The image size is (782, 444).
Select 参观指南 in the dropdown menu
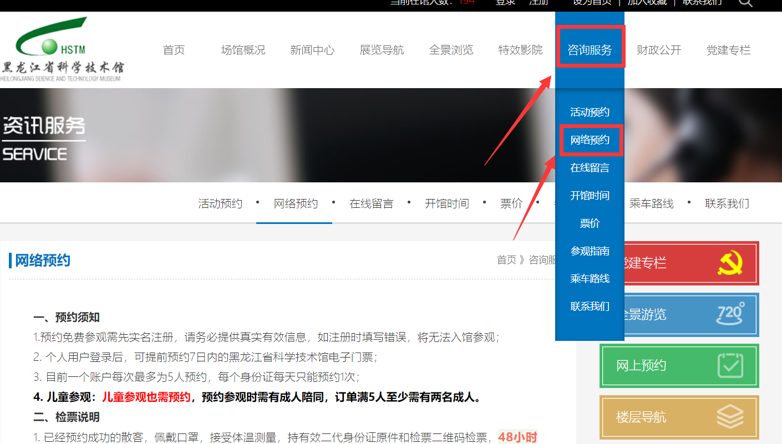(x=590, y=251)
